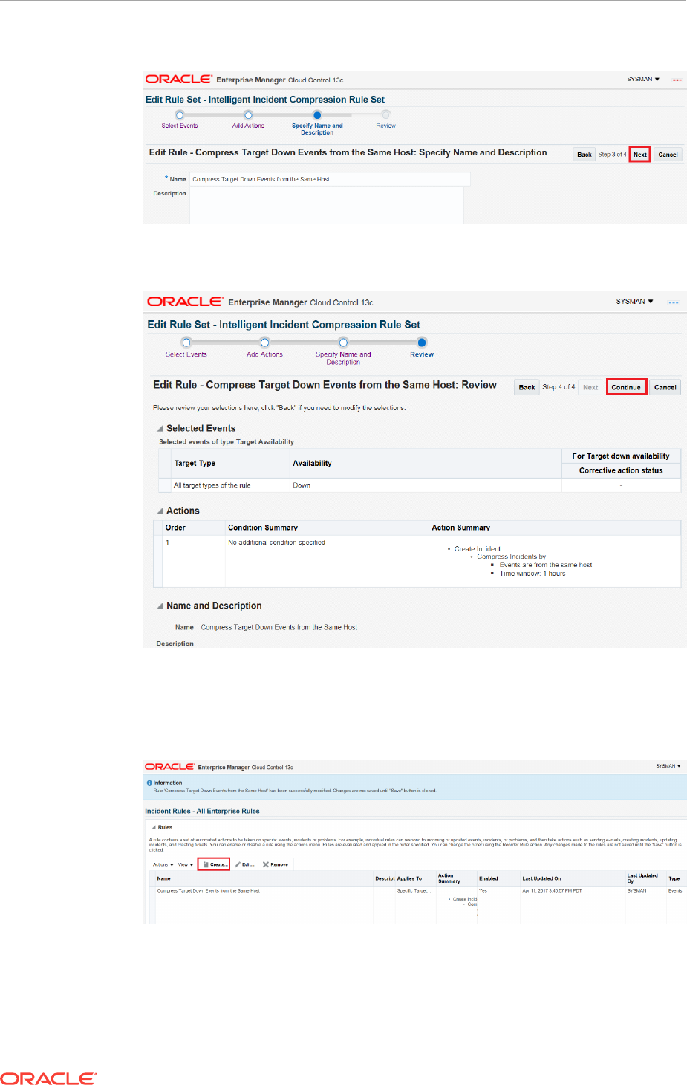The width and height of the screenshot is (687, 1085).
Task: Collapse the Rules section on the Incident Rules screen
Action: 154,827
